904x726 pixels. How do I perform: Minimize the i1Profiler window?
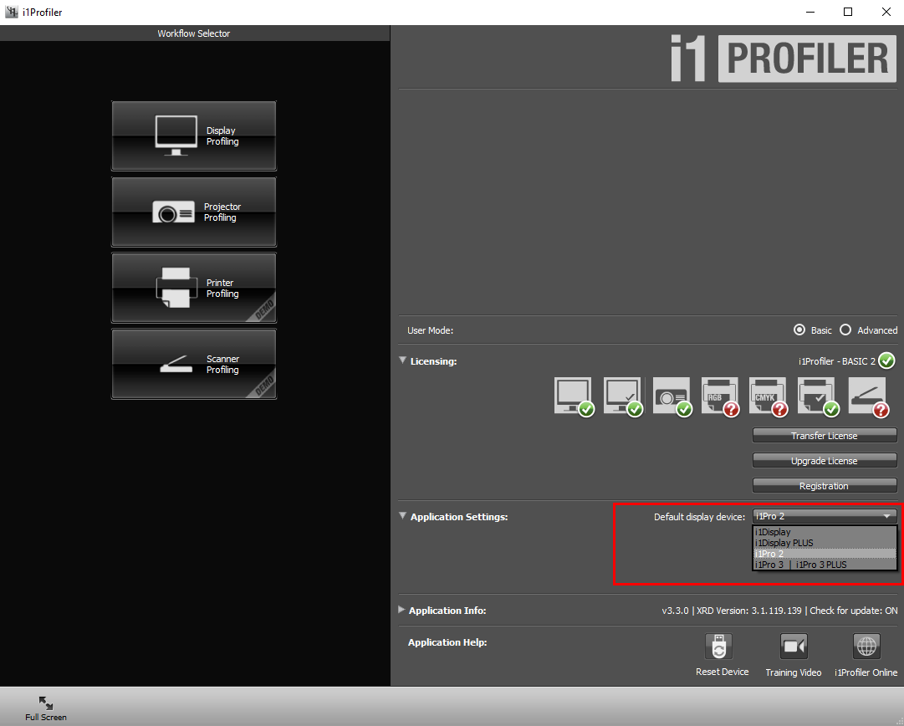810,12
